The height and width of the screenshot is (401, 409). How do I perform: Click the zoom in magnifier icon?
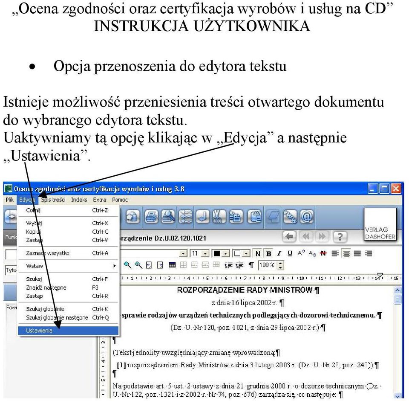138,265
